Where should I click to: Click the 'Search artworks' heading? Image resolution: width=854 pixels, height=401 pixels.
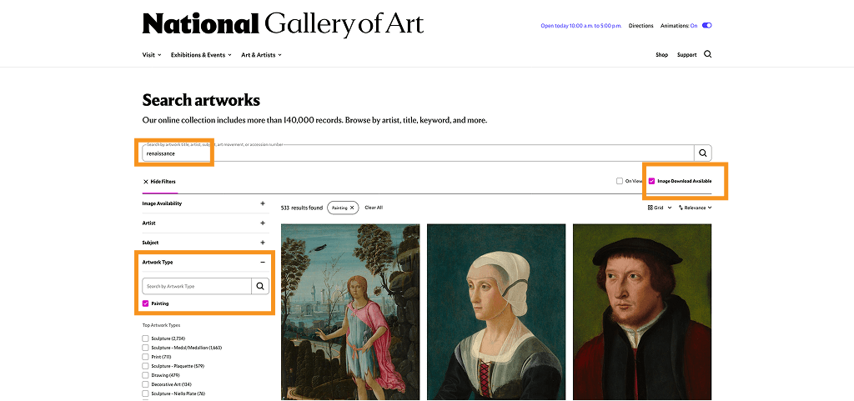pos(201,100)
